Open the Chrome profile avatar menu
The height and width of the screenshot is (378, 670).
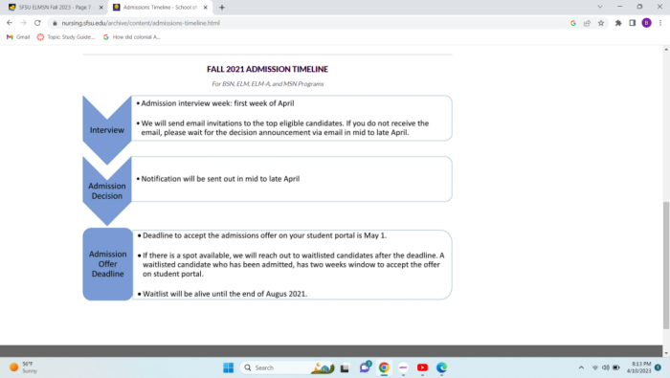pos(646,23)
